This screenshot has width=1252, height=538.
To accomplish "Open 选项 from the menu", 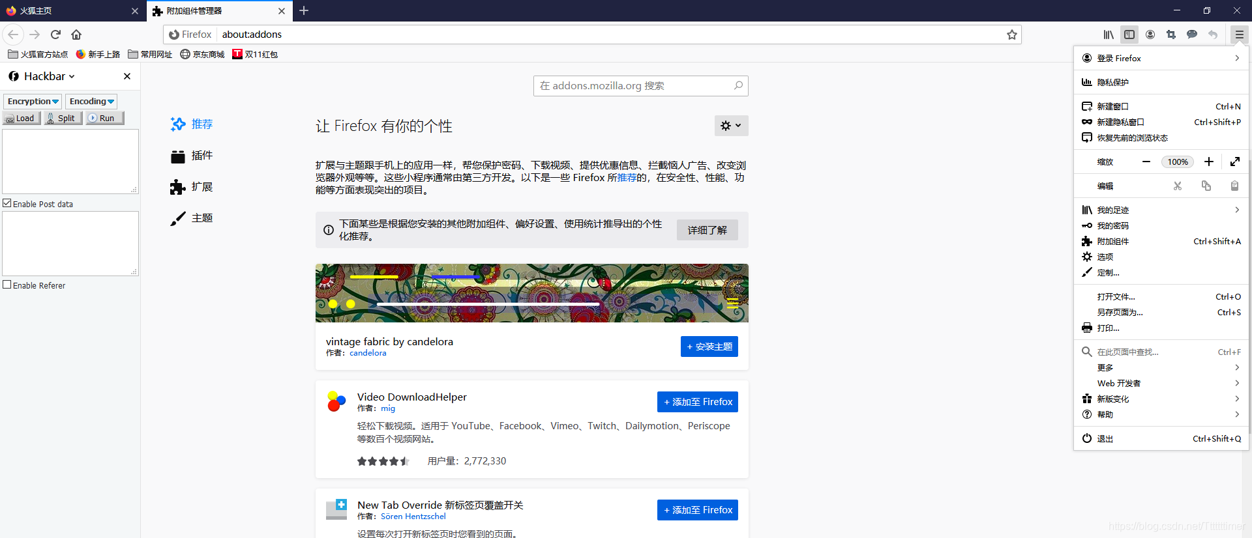I will (x=1161, y=257).
